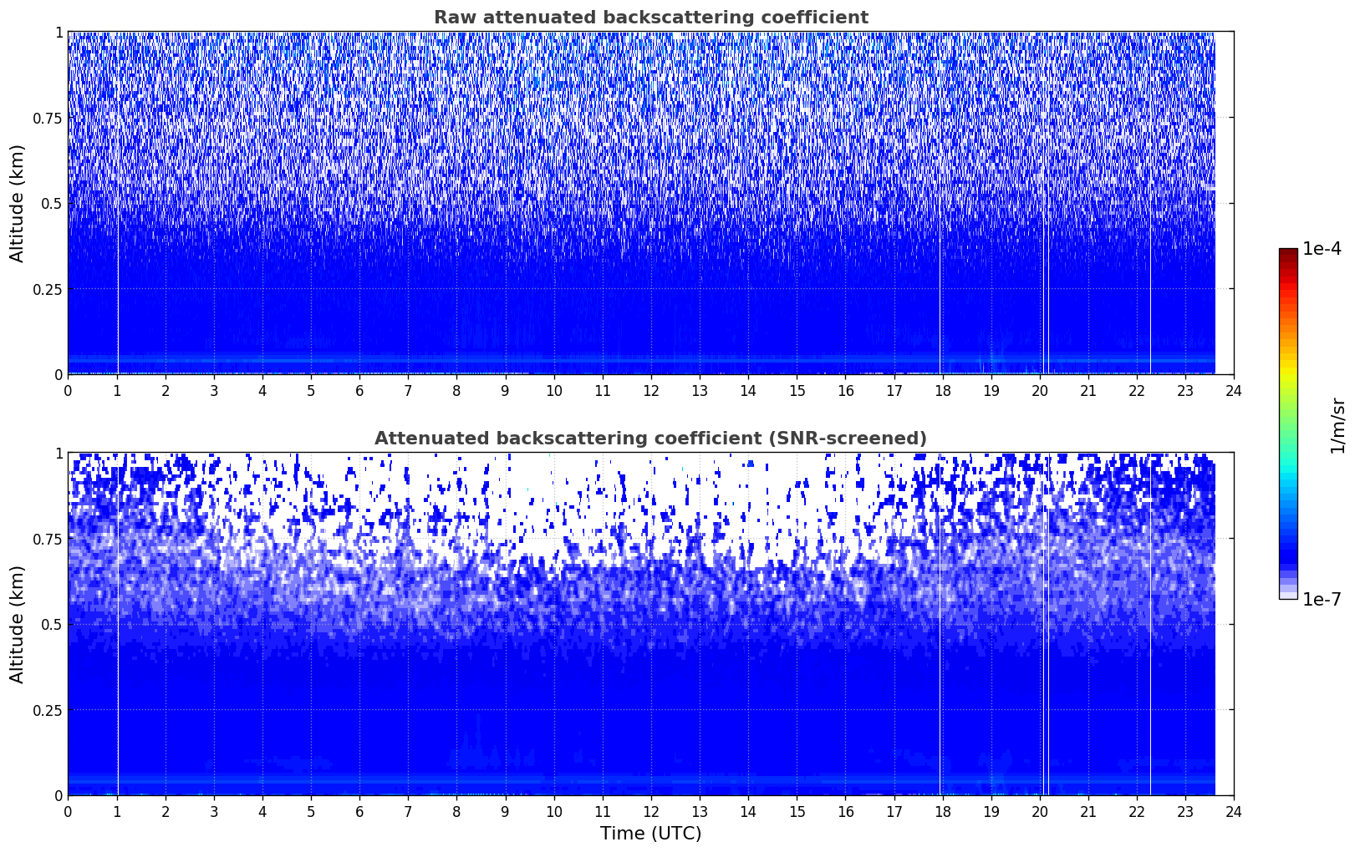The image size is (1355, 852).
Task: Click the 0.25 altitude tick on bottom plot
Action: pyautogui.click(x=48, y=710)
